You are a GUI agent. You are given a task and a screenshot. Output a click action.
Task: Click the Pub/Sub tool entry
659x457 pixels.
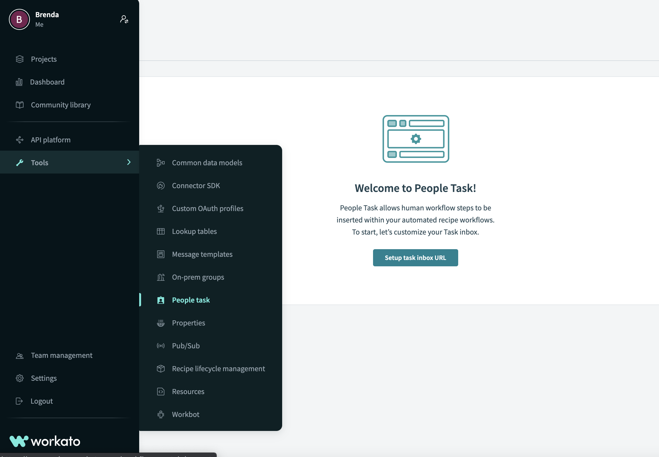pos(186,345)
